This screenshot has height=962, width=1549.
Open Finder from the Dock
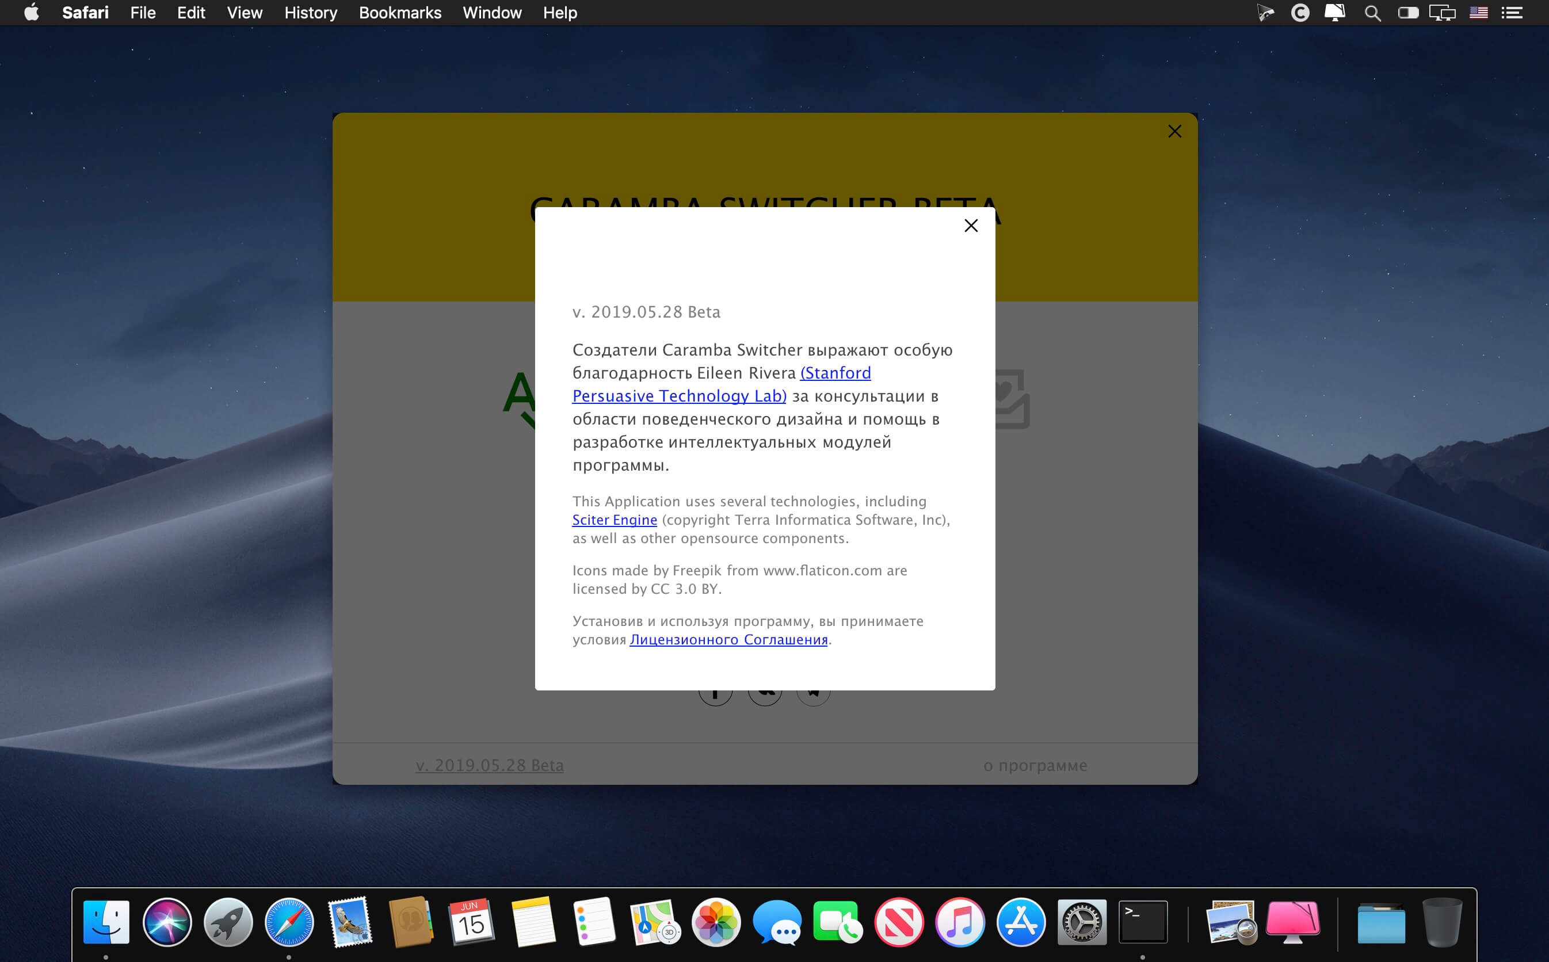tap(106, 922)
